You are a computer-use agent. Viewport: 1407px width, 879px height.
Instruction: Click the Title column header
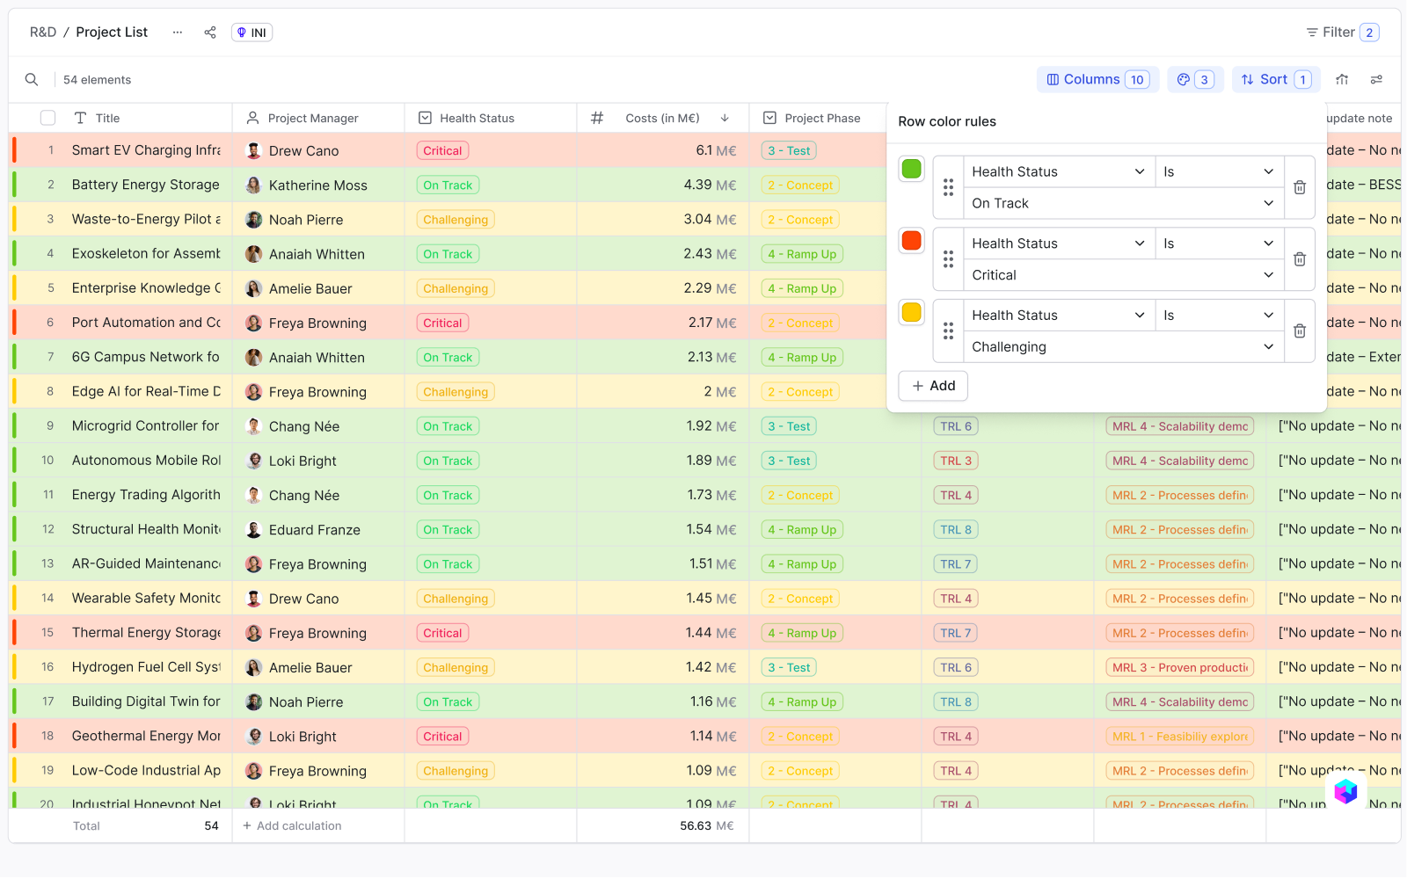click(108, 118)
